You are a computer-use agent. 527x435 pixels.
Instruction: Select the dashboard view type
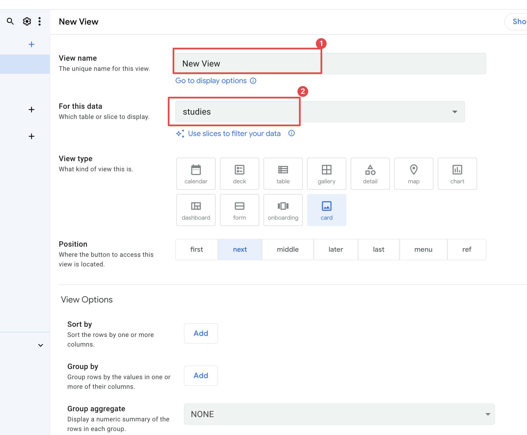click(x=196, y=210)
